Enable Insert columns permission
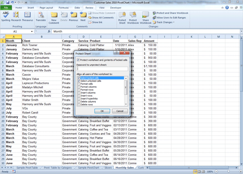The height and width of the screenshot is (174, 243). (x=79, y=93)
